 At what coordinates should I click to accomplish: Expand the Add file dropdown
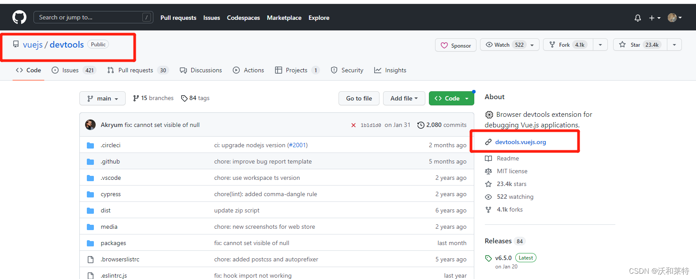[x=404, y=99]
